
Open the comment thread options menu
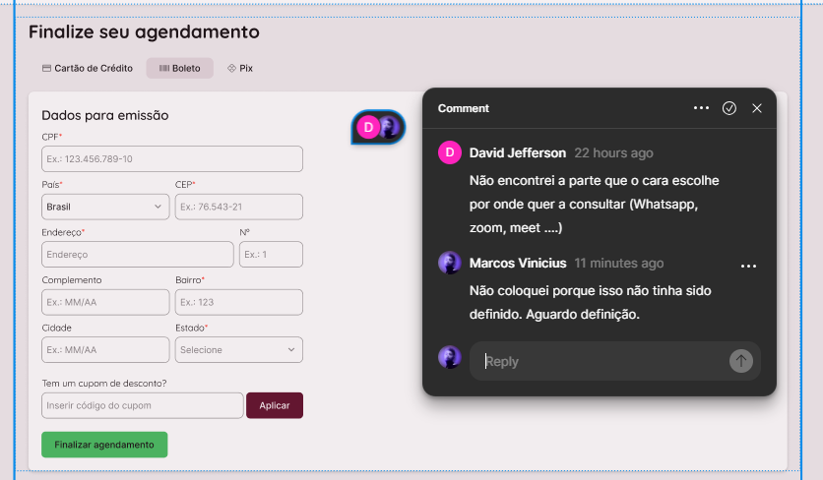coord(701,108)
